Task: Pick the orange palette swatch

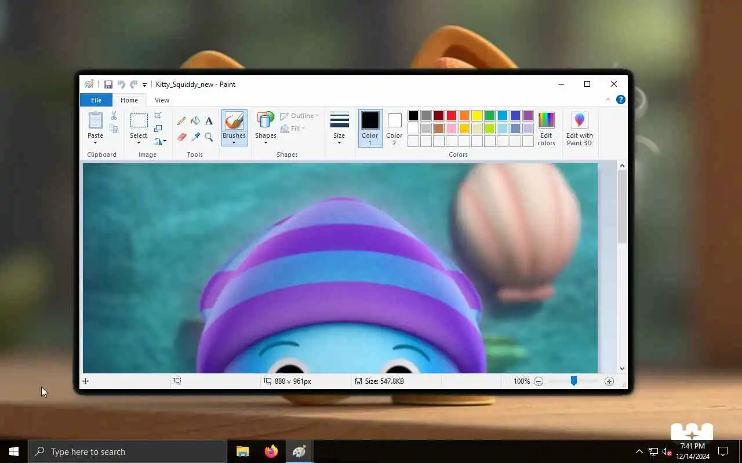Action: (464, 116)
